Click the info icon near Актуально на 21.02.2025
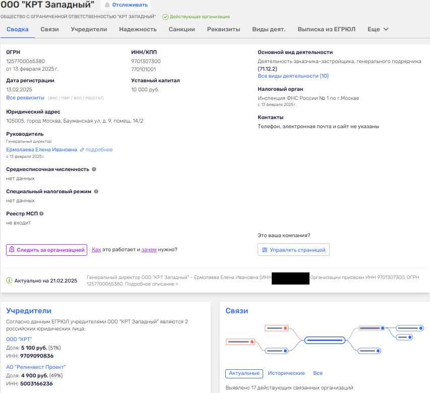 [x=9, y=280]
